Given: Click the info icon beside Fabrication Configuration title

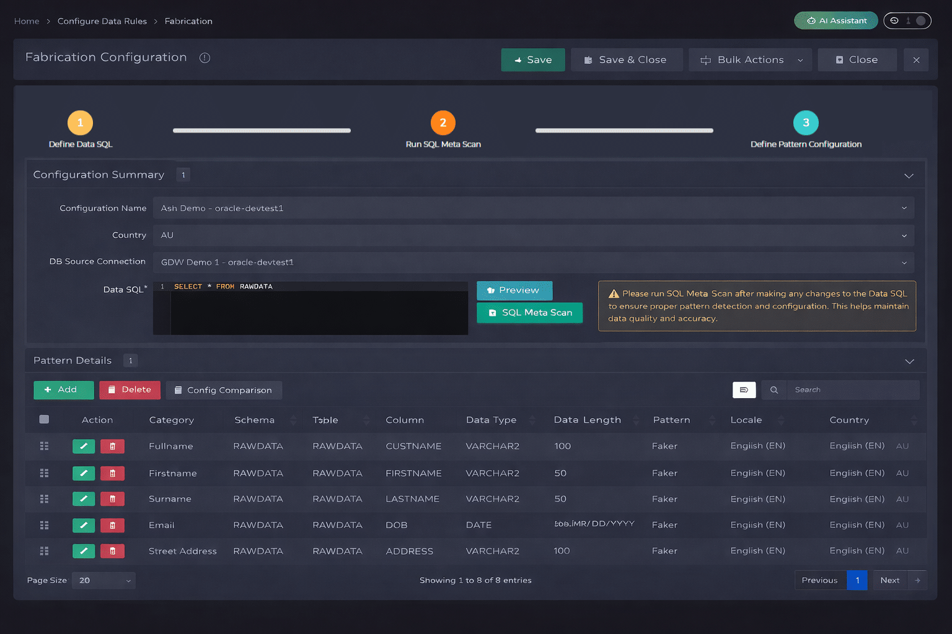Looking at the screenshot, I should pyautogui.click(x=205, y=58).
